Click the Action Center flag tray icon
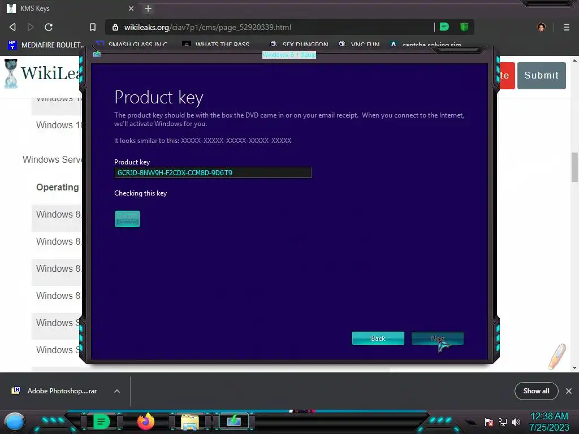Image resolution: width=579 pixels, height=434 pixels. (x=489, y=422)
